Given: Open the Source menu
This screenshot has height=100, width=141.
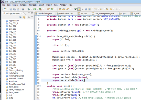Looking at the screenshot, I should pyautogui.click(x=15, y=5).
